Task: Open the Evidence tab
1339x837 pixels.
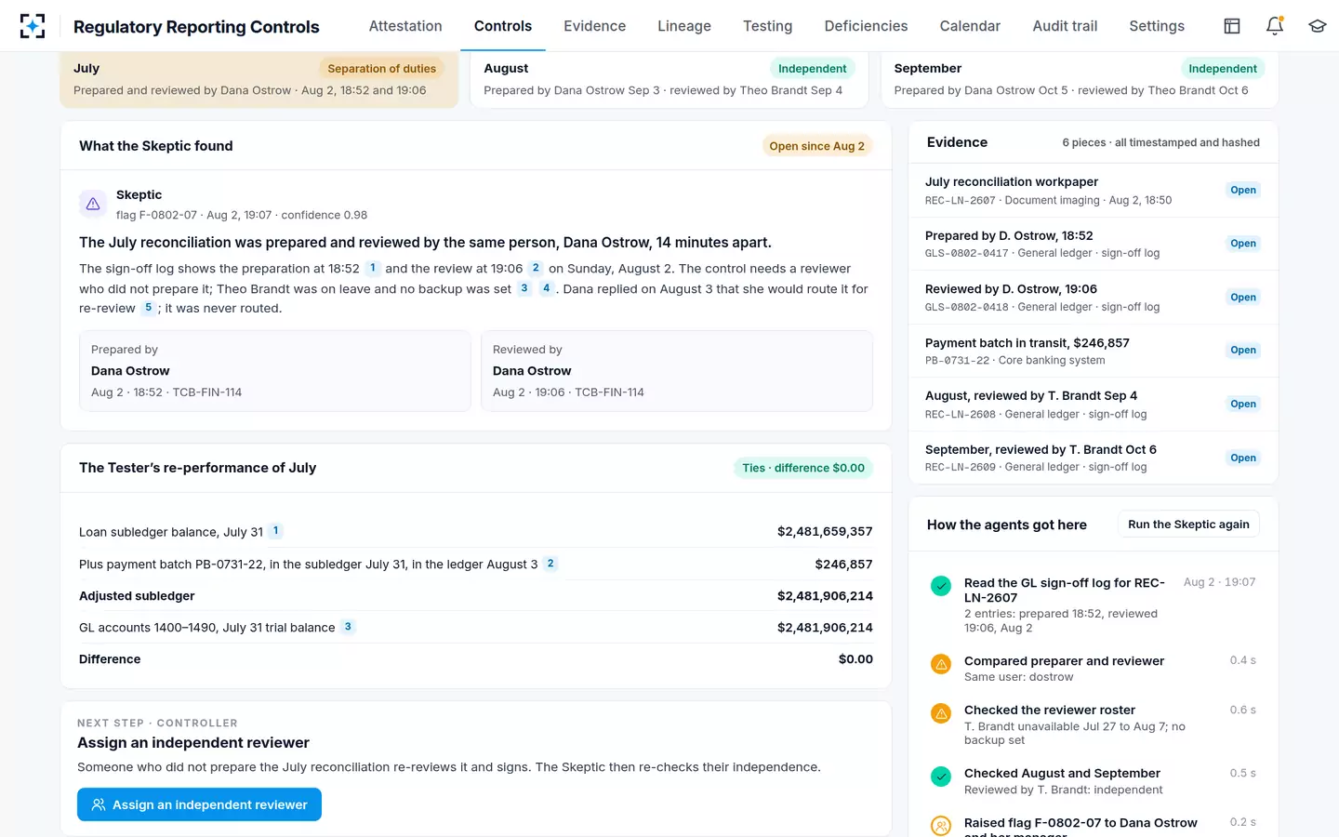Action: click(x=595, y=26)
